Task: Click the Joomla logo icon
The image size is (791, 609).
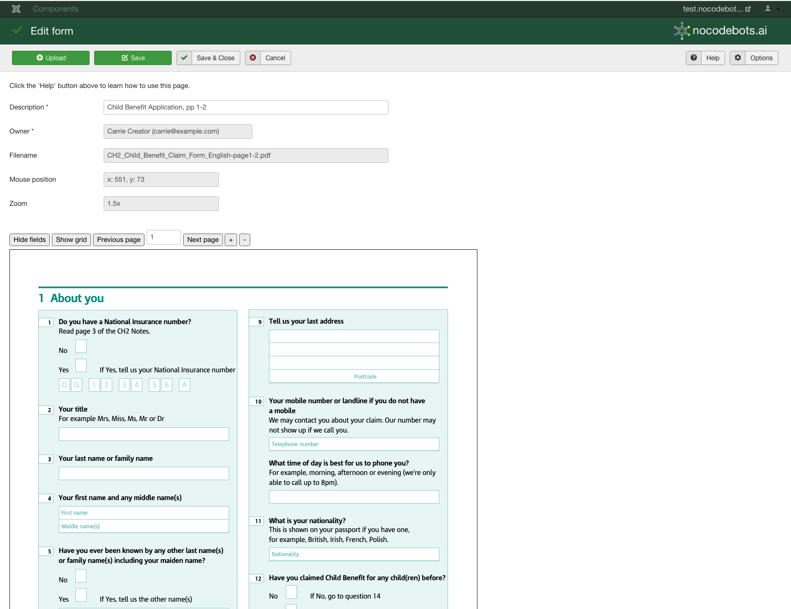Action: (x=16, y=9)
